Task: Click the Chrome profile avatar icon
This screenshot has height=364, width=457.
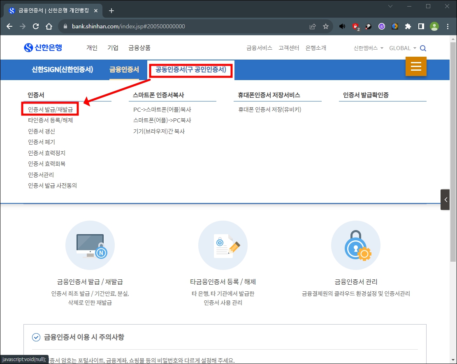Action: pyautogui.click(x=434, y=26)
